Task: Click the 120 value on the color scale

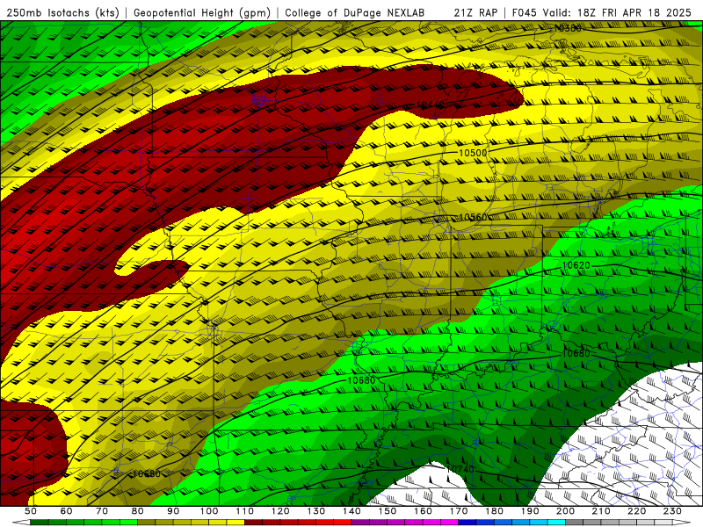Action: point(280,511)
